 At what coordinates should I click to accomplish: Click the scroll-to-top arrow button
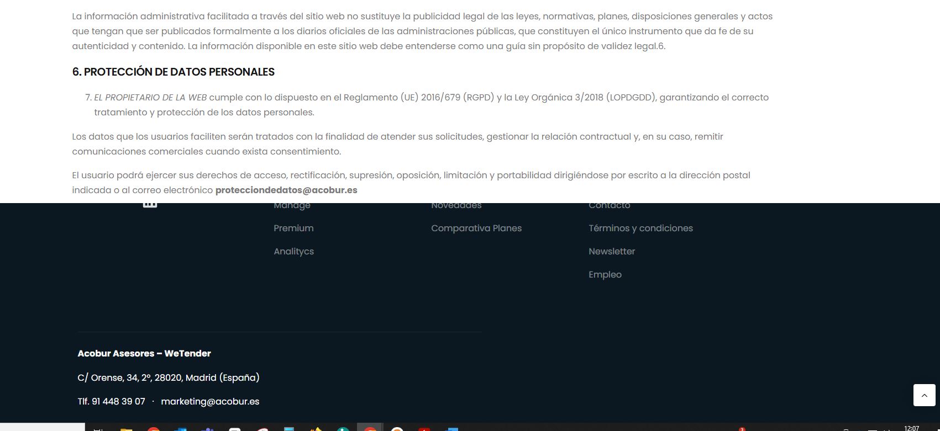pos(924,395)
